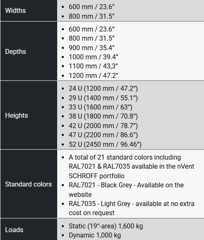Click the Standard colors row header
204x240 pixels.
(x=29, y=184)
